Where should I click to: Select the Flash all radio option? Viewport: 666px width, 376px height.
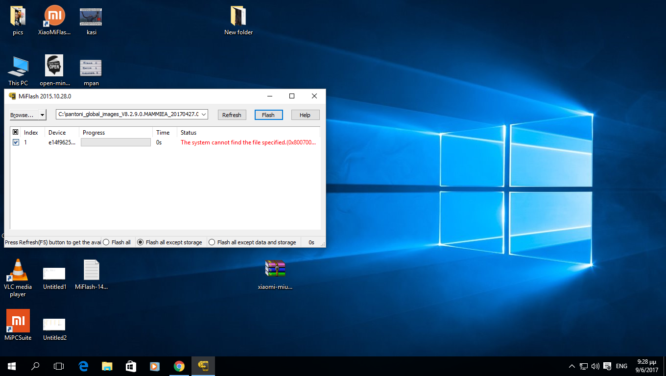[106, 242]
